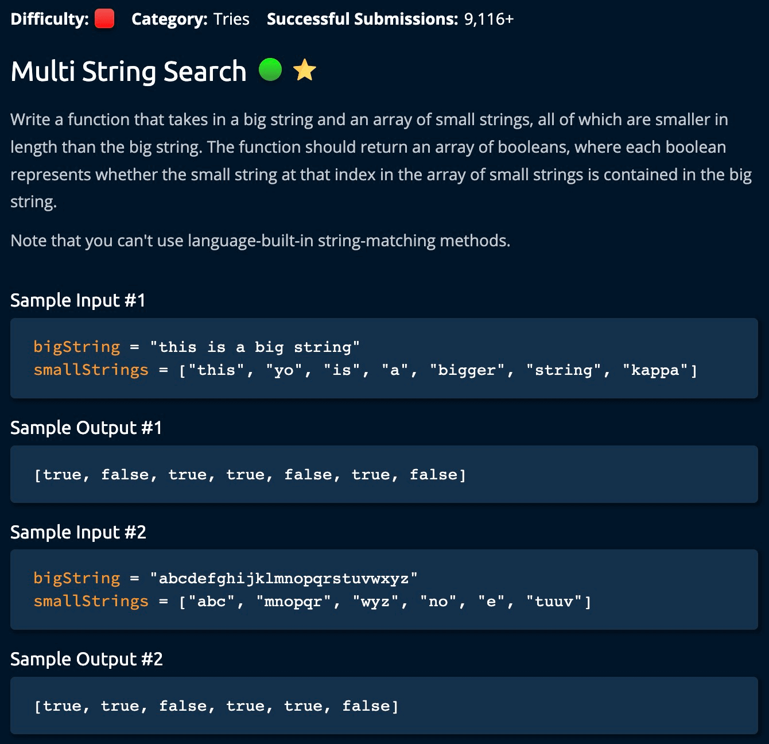The width and height of the screenshot is (769, 744).
Task: Click smallStrings variable in Sample Input #1
Action: tap(91, 370)
